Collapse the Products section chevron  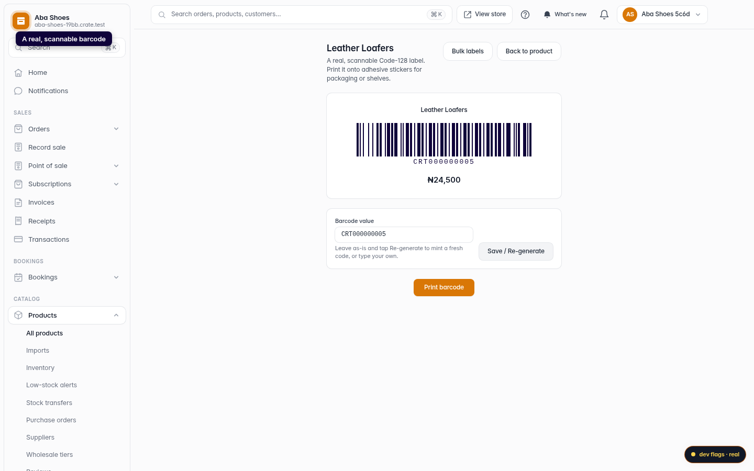(116, 315)
